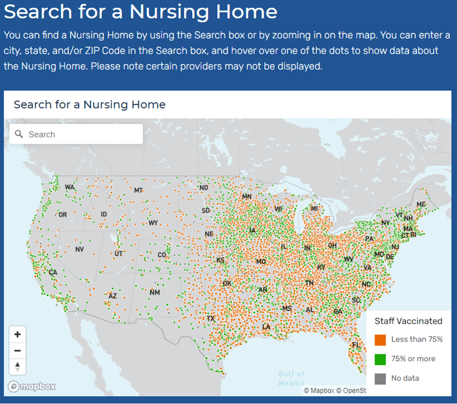Viewport: 457px width, 404px height.
Task: Click the green 75% or more swatch
Action: (380, 359)
